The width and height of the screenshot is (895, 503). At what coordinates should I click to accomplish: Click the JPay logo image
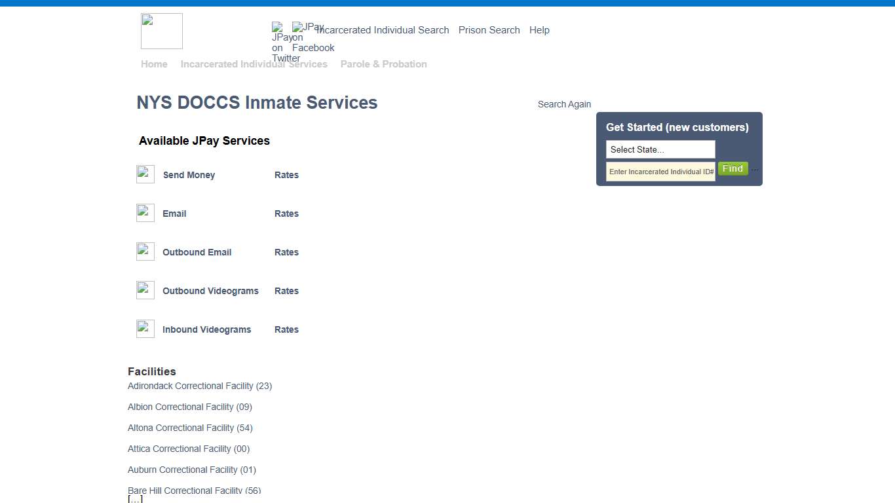pos(161,31)
